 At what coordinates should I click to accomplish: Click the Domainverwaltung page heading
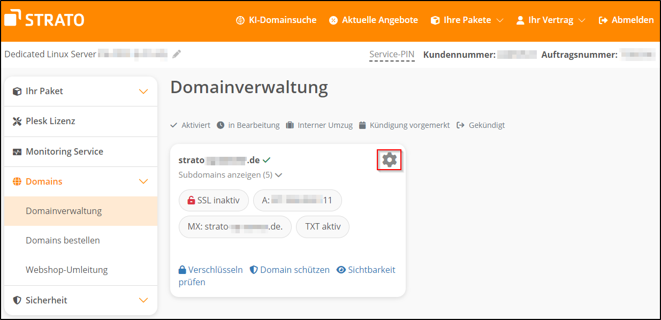pyautogui.click(x=249, y=87)
